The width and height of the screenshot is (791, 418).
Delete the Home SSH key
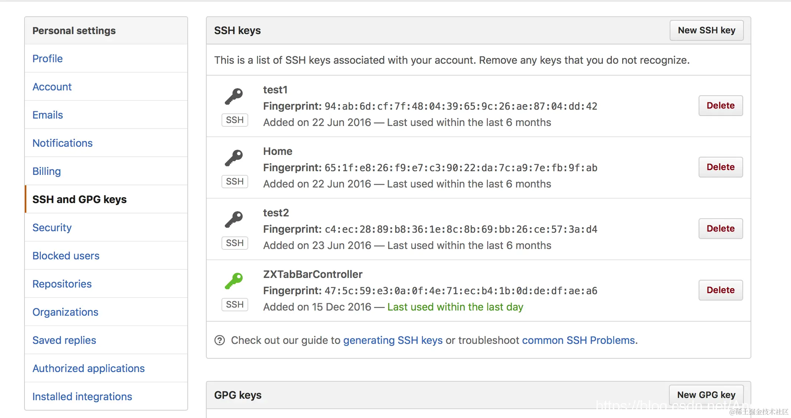point(721,167)
